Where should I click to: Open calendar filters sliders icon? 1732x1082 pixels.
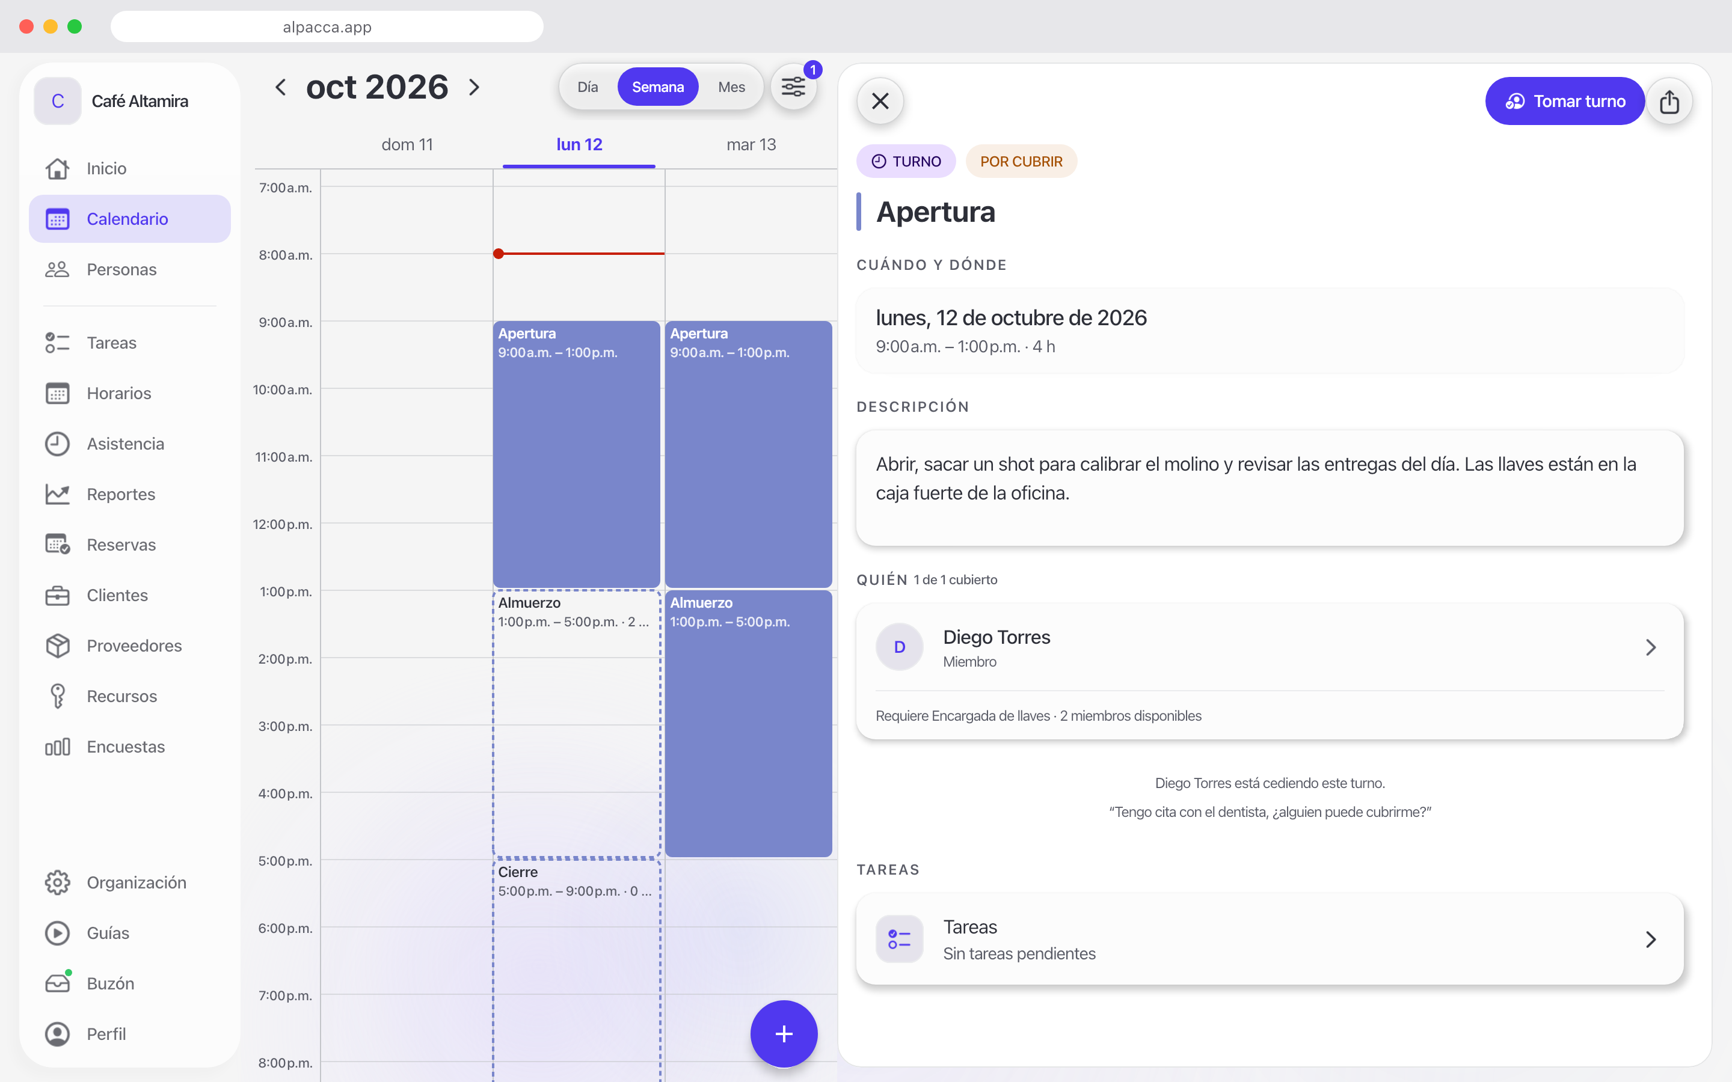(793, 87)
